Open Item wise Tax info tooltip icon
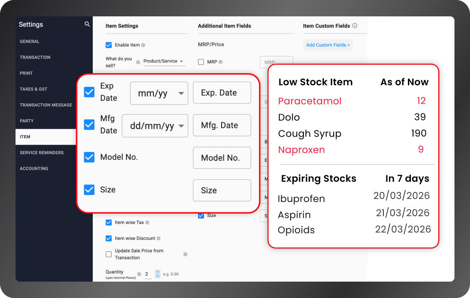This screenshot has height=298, width=470. [x=147, y=222]
